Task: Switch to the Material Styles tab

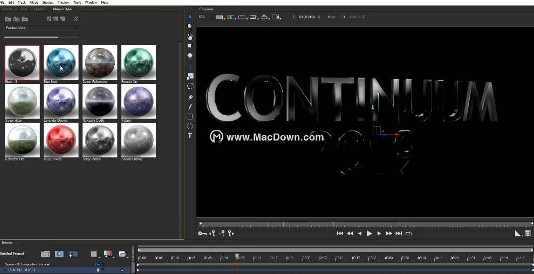Action: [63, 9]
